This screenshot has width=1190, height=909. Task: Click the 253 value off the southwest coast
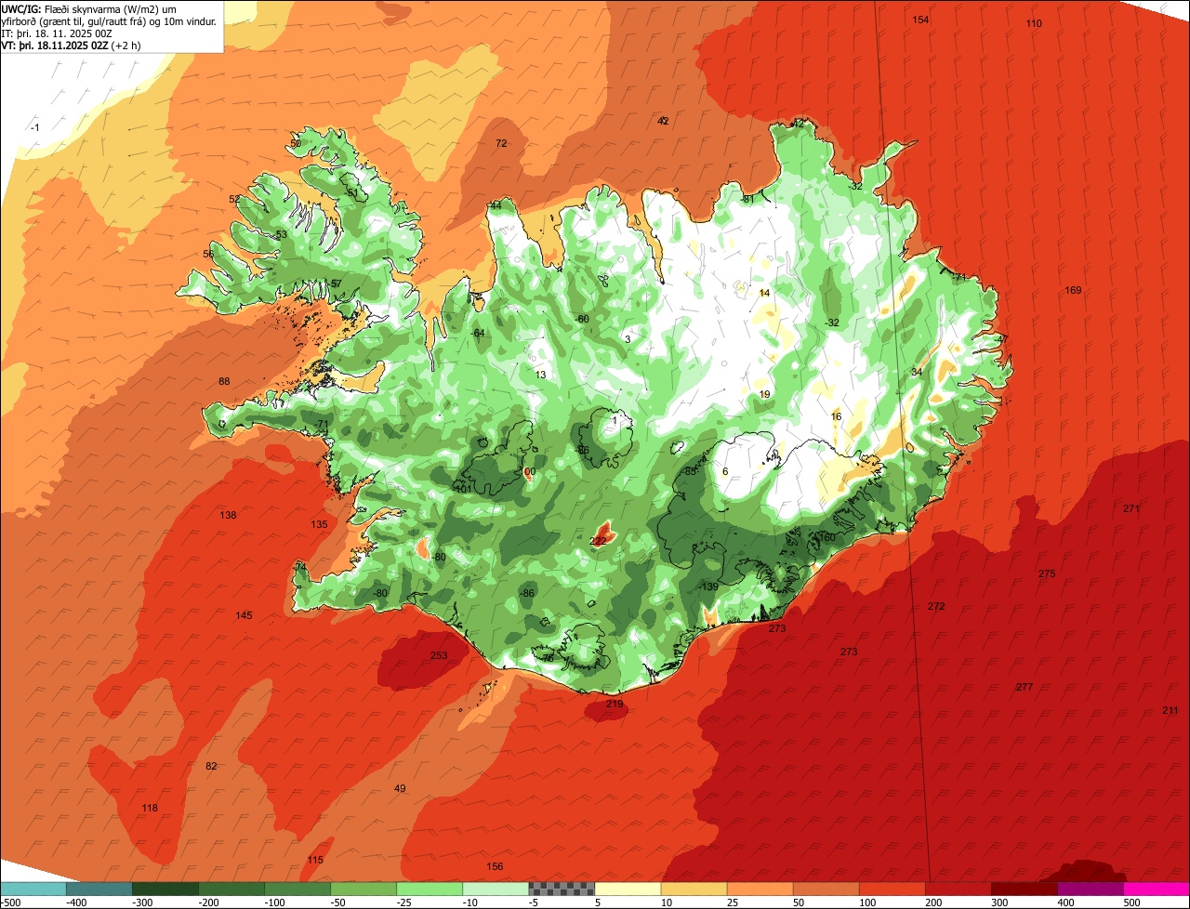[x=439, y=655]
